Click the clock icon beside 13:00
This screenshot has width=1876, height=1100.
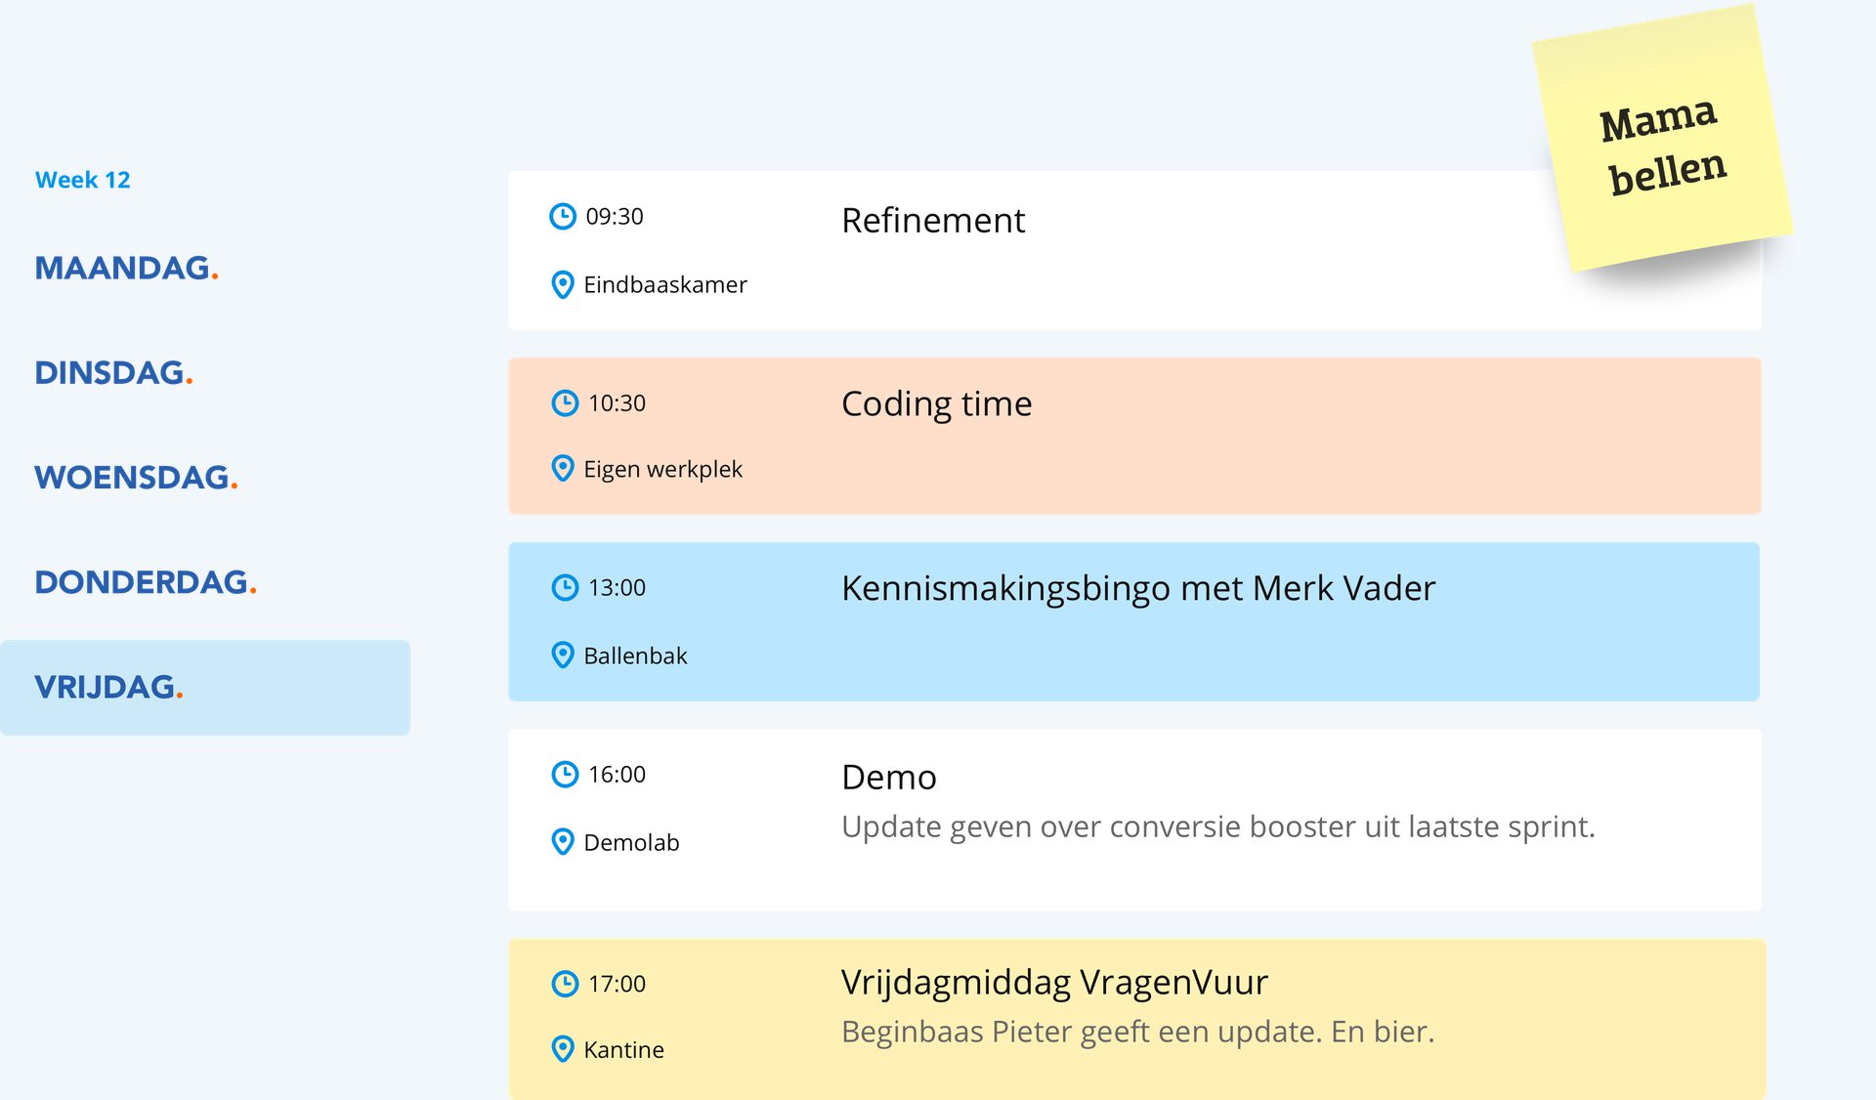565,587
